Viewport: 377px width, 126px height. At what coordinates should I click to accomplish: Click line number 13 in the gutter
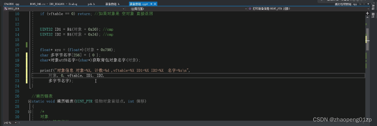tap(17, 29)
